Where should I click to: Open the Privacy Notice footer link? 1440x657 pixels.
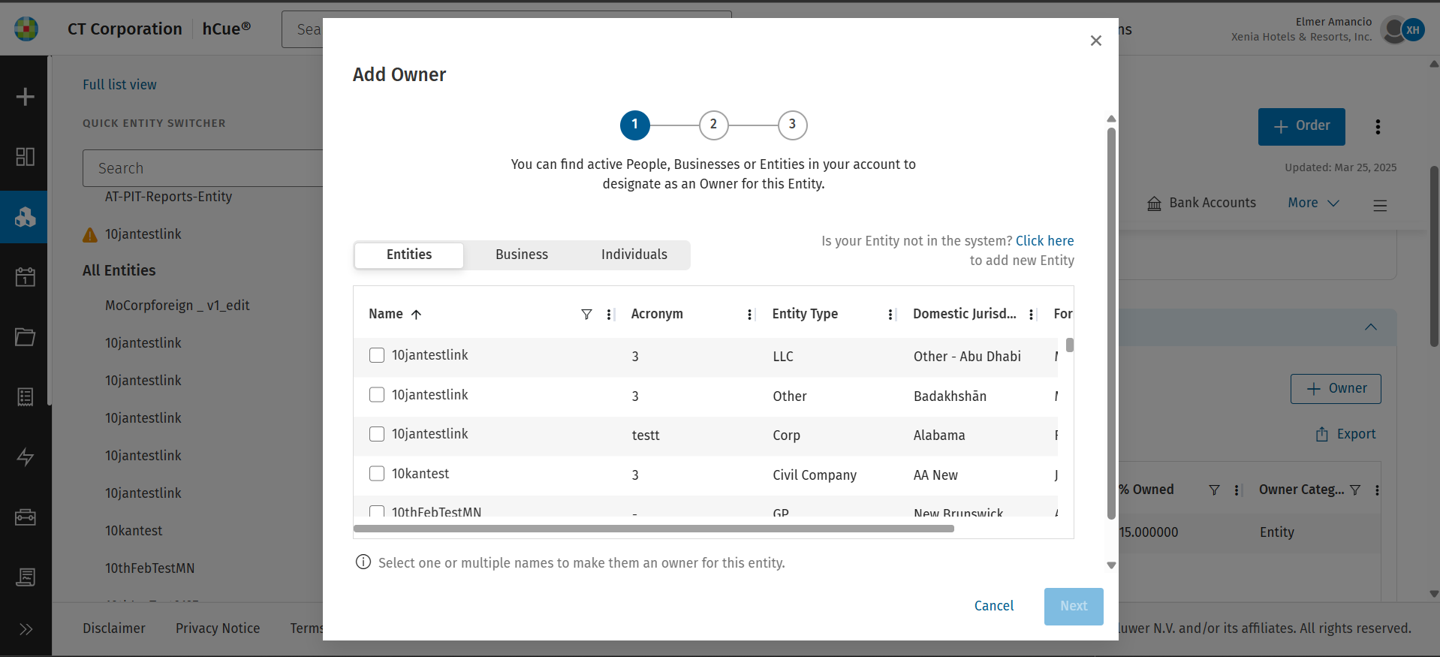click(218, 629)
